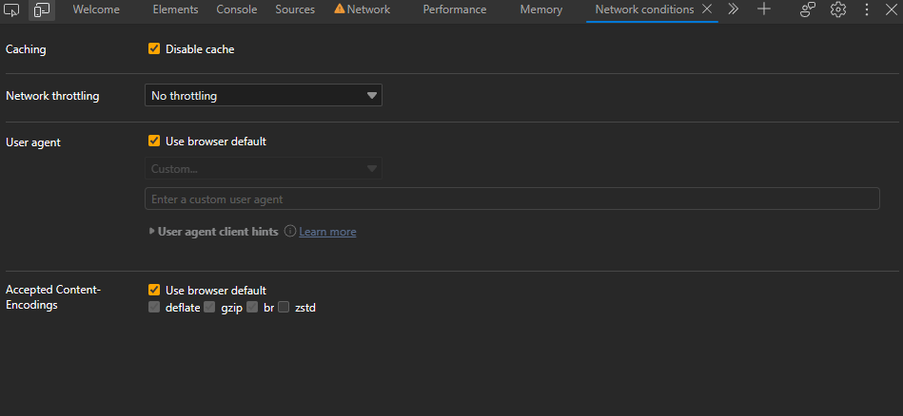Open DevTools settings gear
The width and height of the screenshot is (903, 416).
coord(837,9)
